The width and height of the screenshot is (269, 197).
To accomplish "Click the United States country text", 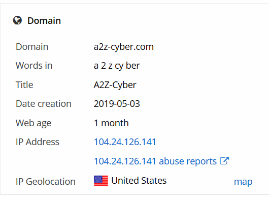I will coord(139,181).
